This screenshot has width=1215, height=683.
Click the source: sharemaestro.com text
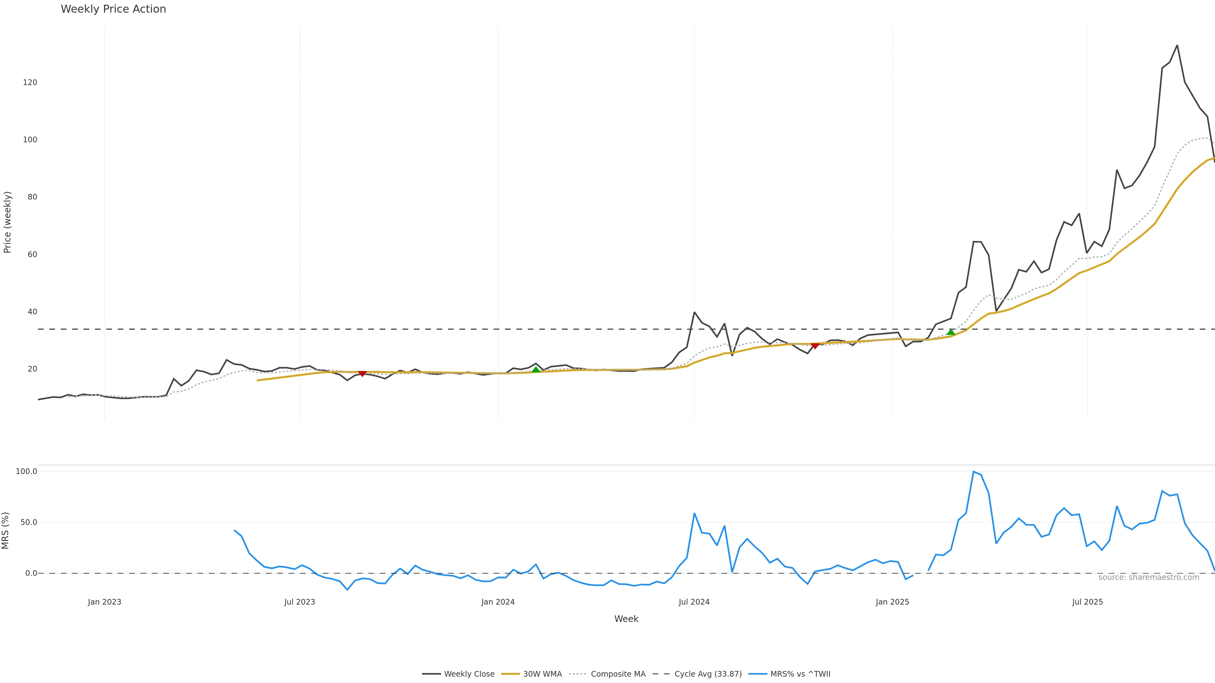pos(1149,577)
